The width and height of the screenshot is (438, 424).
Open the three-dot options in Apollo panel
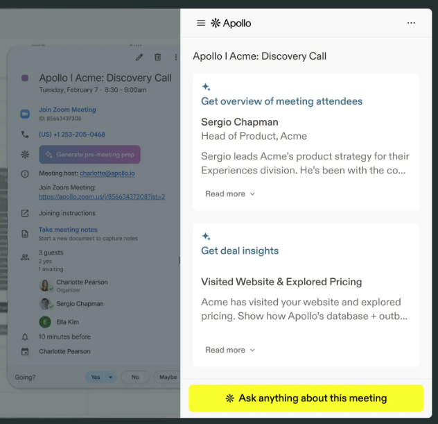pos(411,23)
